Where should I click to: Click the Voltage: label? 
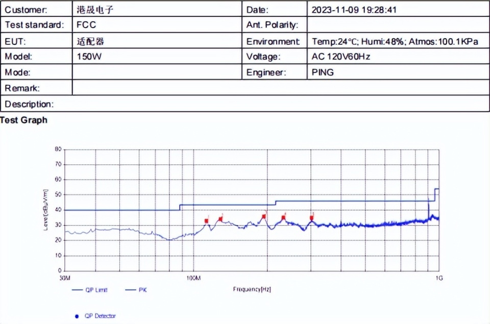263,57
